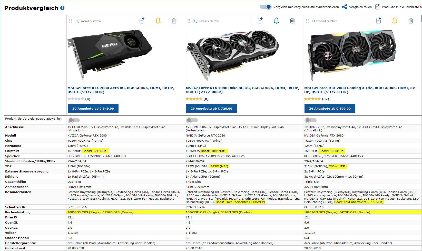This screenshot has height=251, width=422.
Task: Open MSI GeForce RTX 2080 Duke product link
Action: [242, 90]
